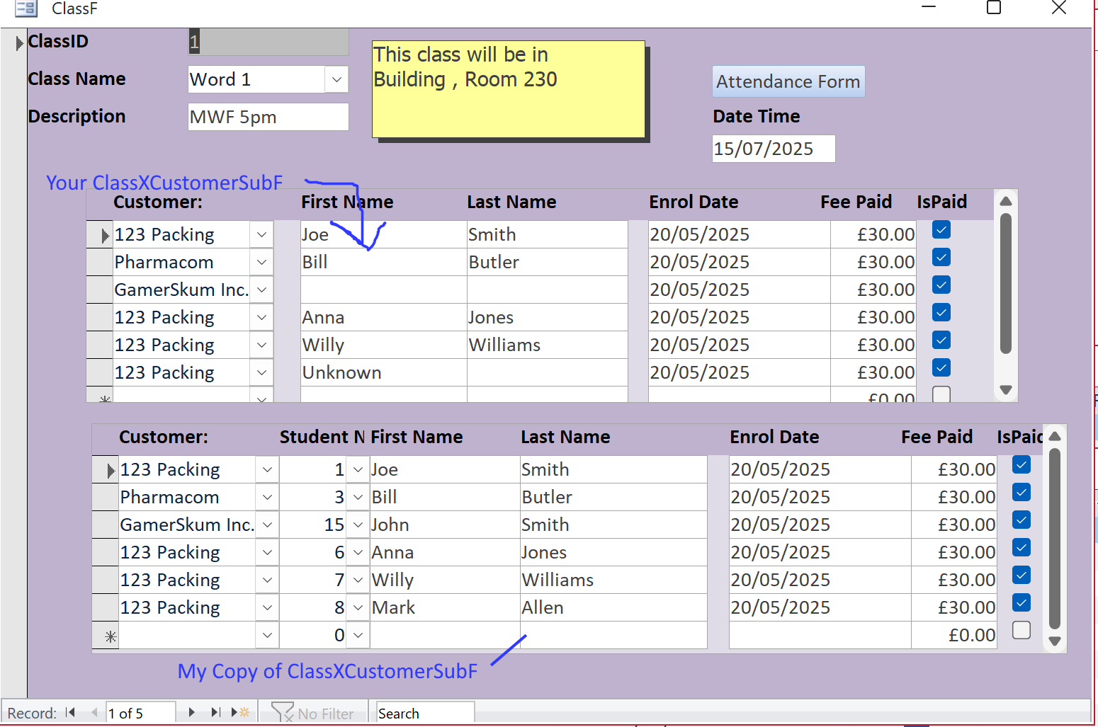
Task: Click the Date Time field showing 15/07/2025
Action: tap(773, 149)
